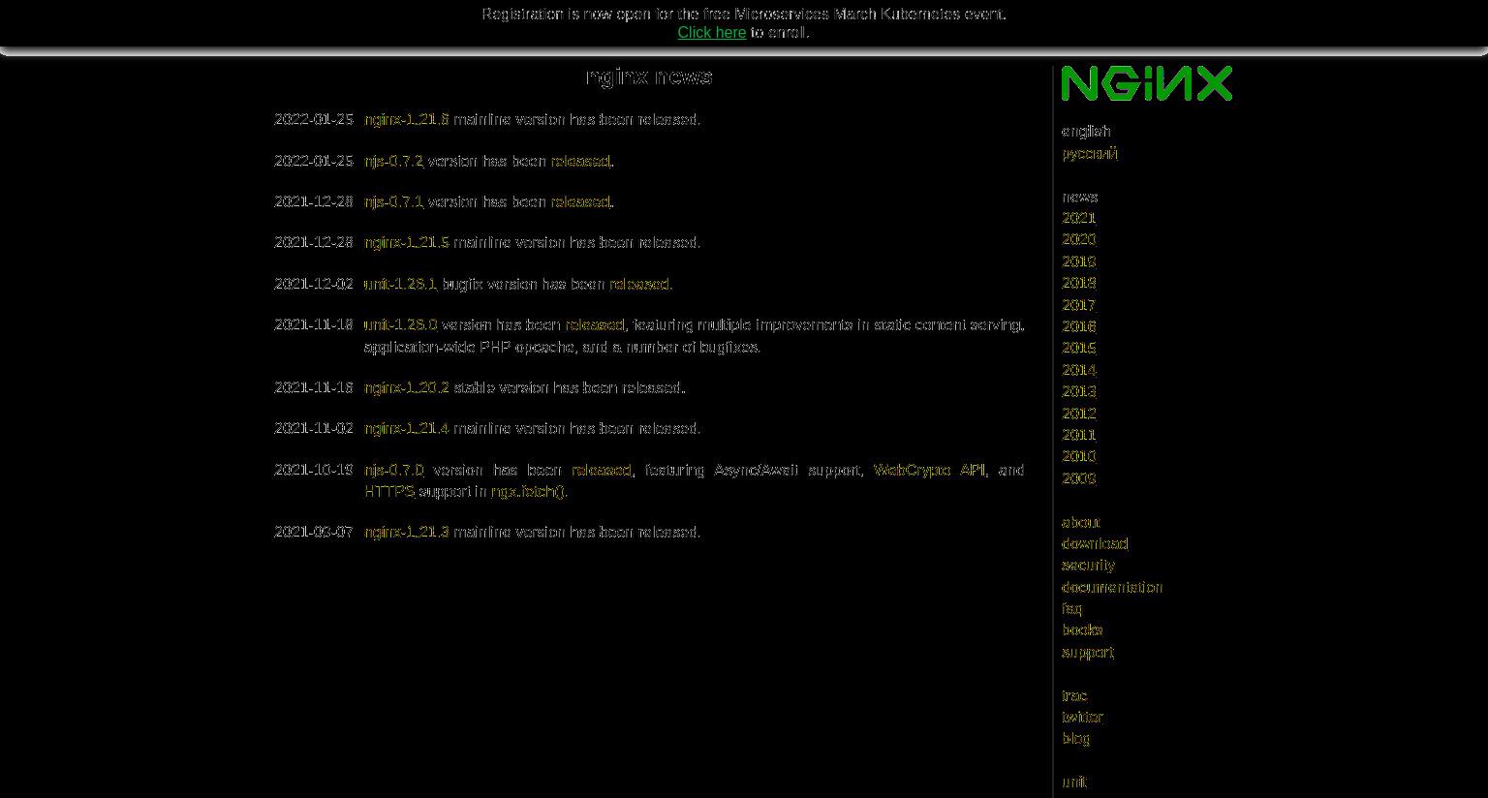Open the twitter link

pos(1083,717)
